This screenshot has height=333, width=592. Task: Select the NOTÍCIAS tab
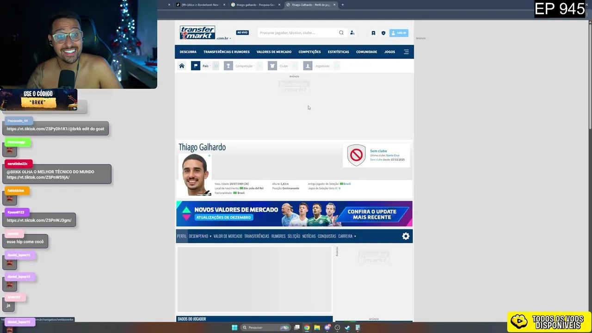coord(309,236)
